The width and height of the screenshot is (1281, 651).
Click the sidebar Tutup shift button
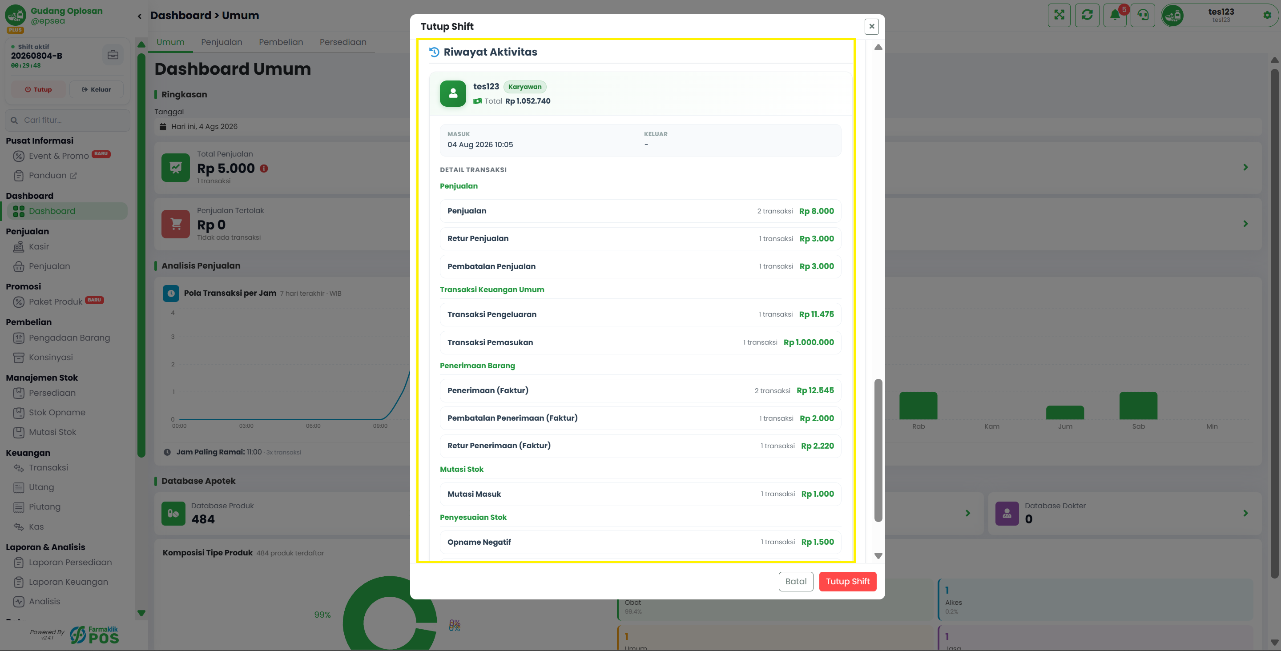pyautogui.click(x=38, y=89)
